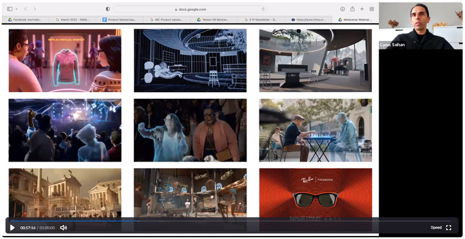Open the NFTs & Virtual Merch hoodie image
This screenshot has width=465, height=239.
point(65,60)
